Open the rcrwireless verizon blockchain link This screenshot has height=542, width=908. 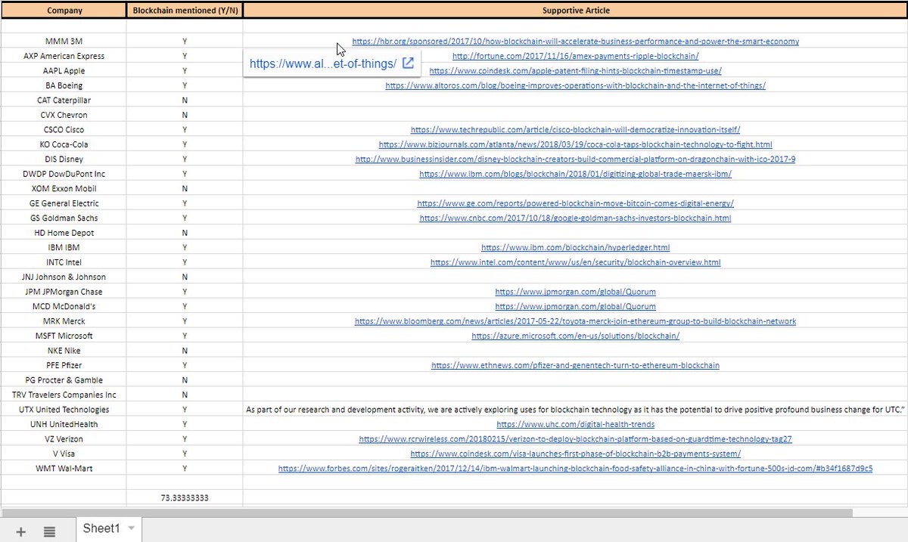pos(575,439)
